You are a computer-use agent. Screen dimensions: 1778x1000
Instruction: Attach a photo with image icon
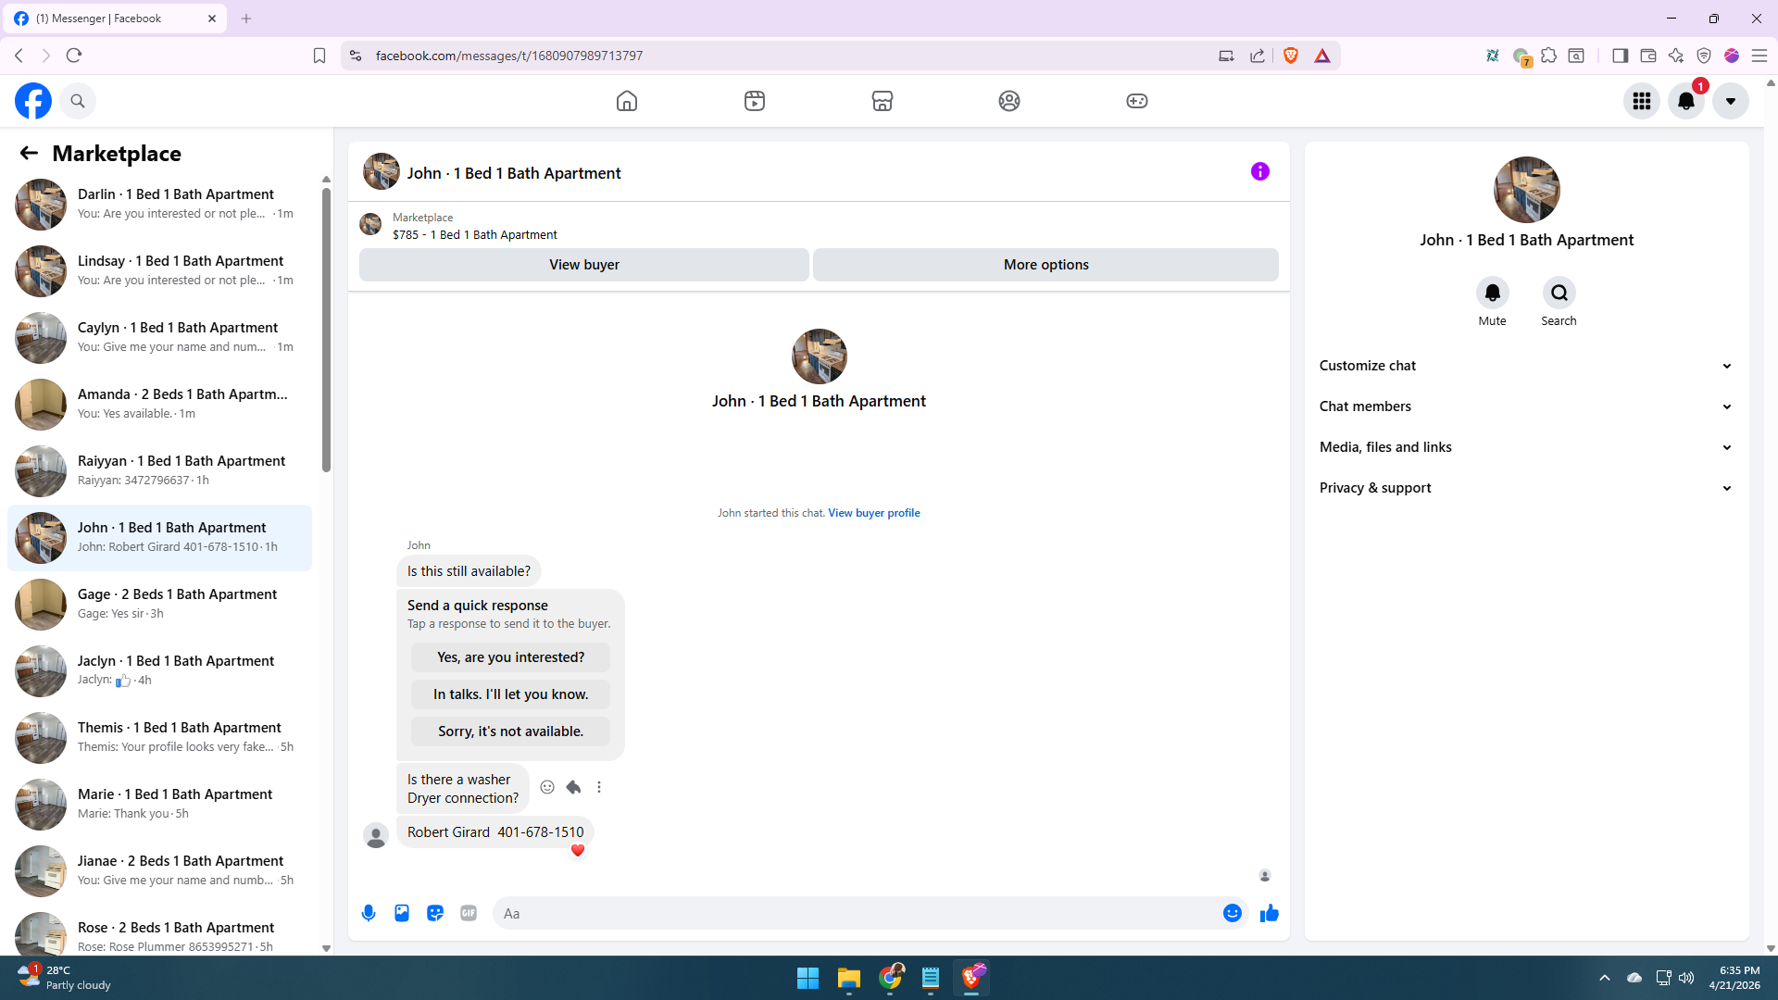coord(402,913)
